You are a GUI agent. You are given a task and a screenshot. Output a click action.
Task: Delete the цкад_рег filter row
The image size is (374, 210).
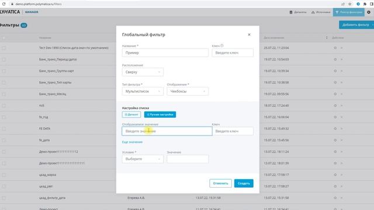pos(341,186)
